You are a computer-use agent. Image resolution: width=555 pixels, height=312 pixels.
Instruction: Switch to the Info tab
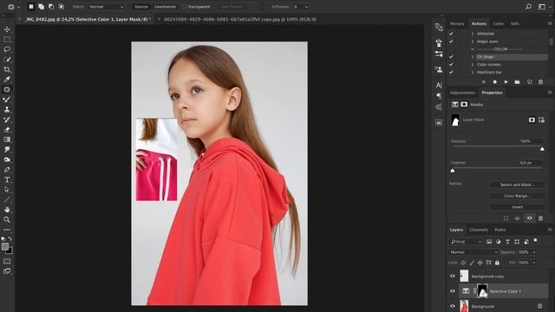pos(514,23)
